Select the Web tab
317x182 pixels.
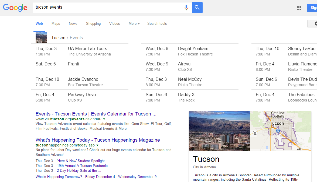tap(39, 24)
